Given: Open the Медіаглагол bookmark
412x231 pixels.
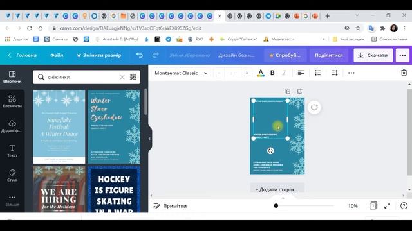Looking at the screenshot, I should coord(279,39).
